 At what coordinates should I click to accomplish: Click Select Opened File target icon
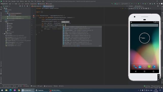[20, 6]
